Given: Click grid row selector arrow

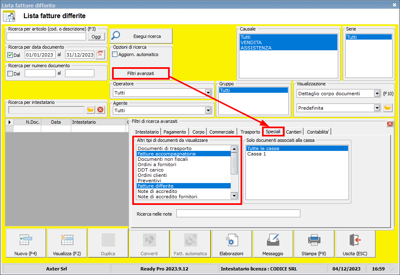Looking at the screenshot, I should 9,122.
